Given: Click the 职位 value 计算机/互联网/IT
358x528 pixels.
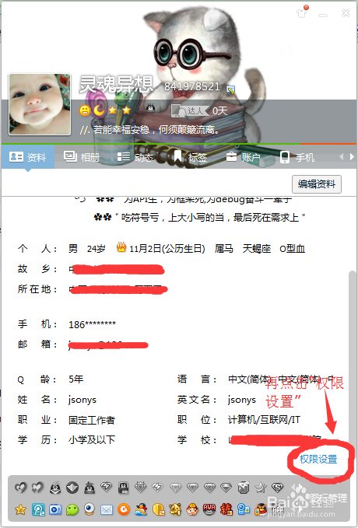Looking at the screenshot, I should [264, 420].
